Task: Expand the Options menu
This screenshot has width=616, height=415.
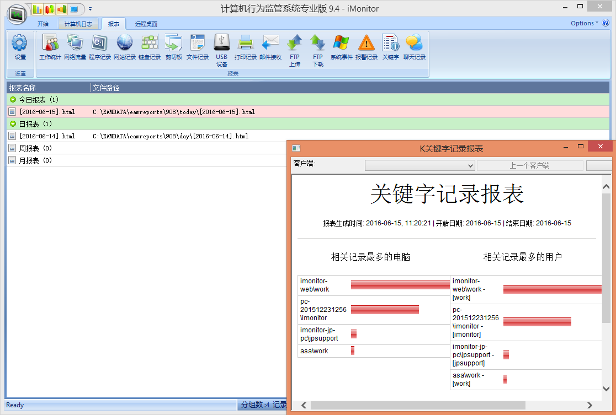Action: 584,23
